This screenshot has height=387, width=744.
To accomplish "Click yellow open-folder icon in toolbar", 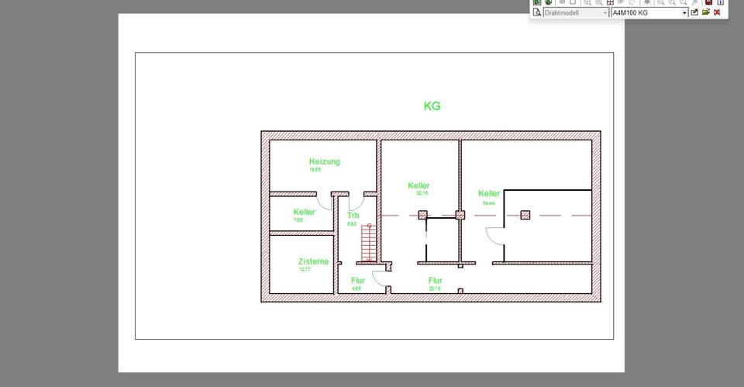I will click(x=706, y=12).
